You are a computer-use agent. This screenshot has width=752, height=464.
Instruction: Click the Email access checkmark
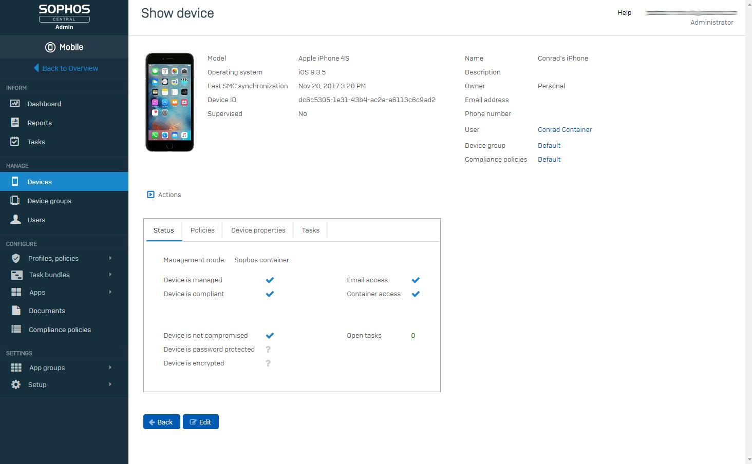click(416, 280)
